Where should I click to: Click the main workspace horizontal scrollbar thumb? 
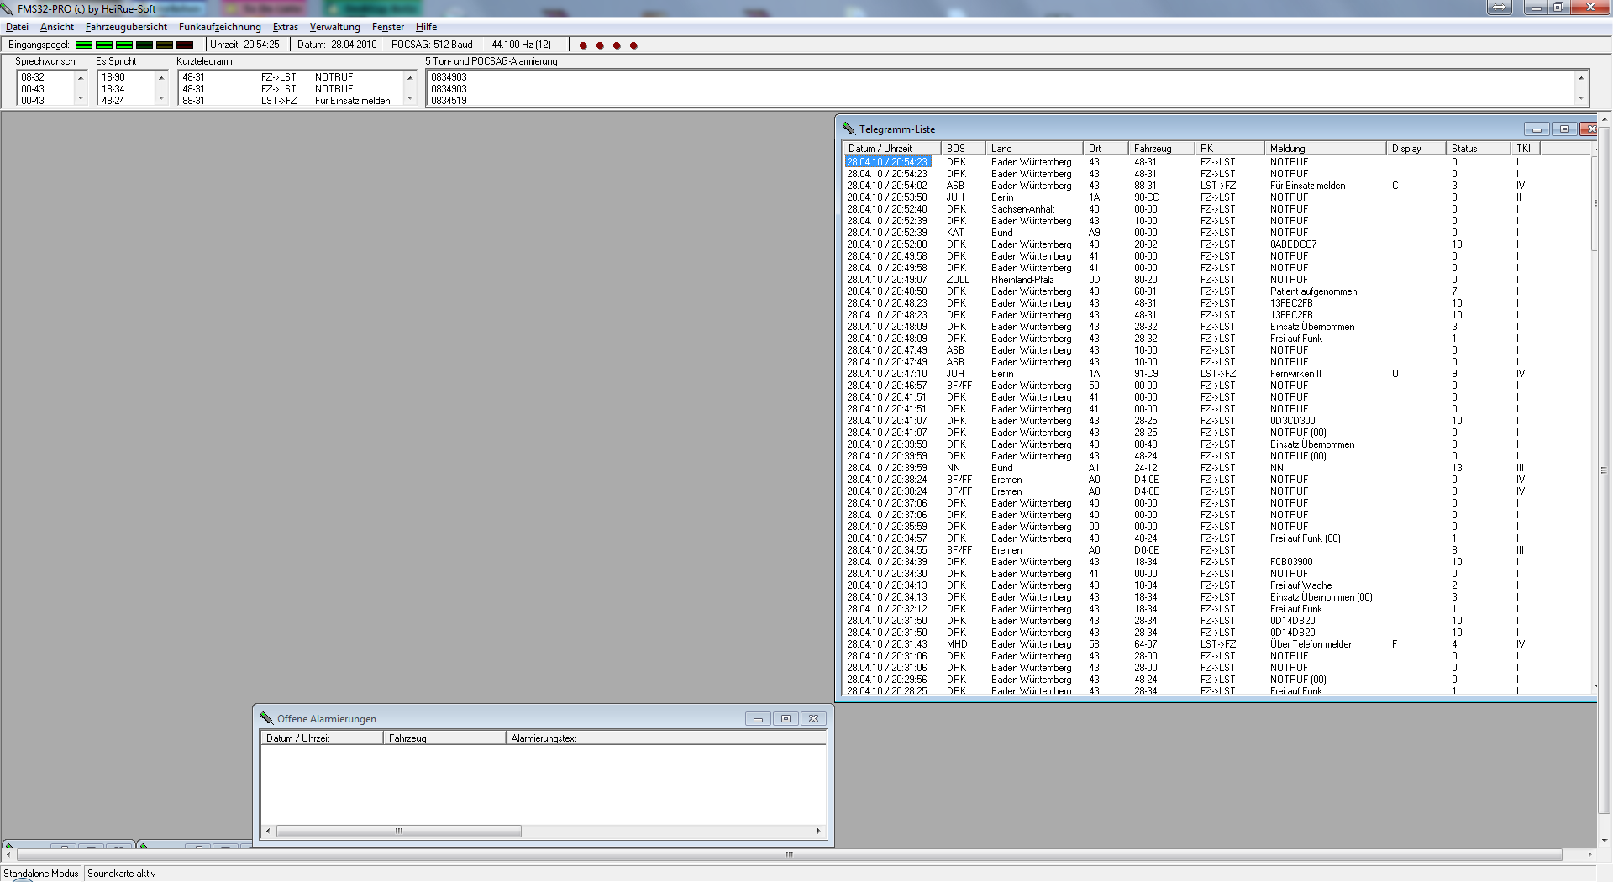(790, 855)
